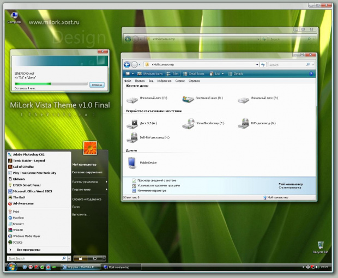
Task: Open DVD drive (G:) icon
Action: pos(244,123)
